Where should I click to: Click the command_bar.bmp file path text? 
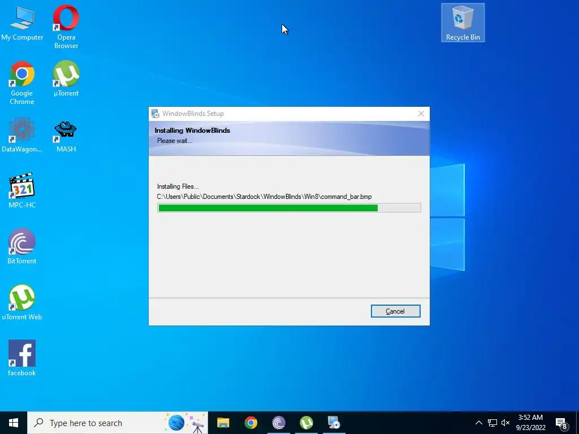(264, 197)
